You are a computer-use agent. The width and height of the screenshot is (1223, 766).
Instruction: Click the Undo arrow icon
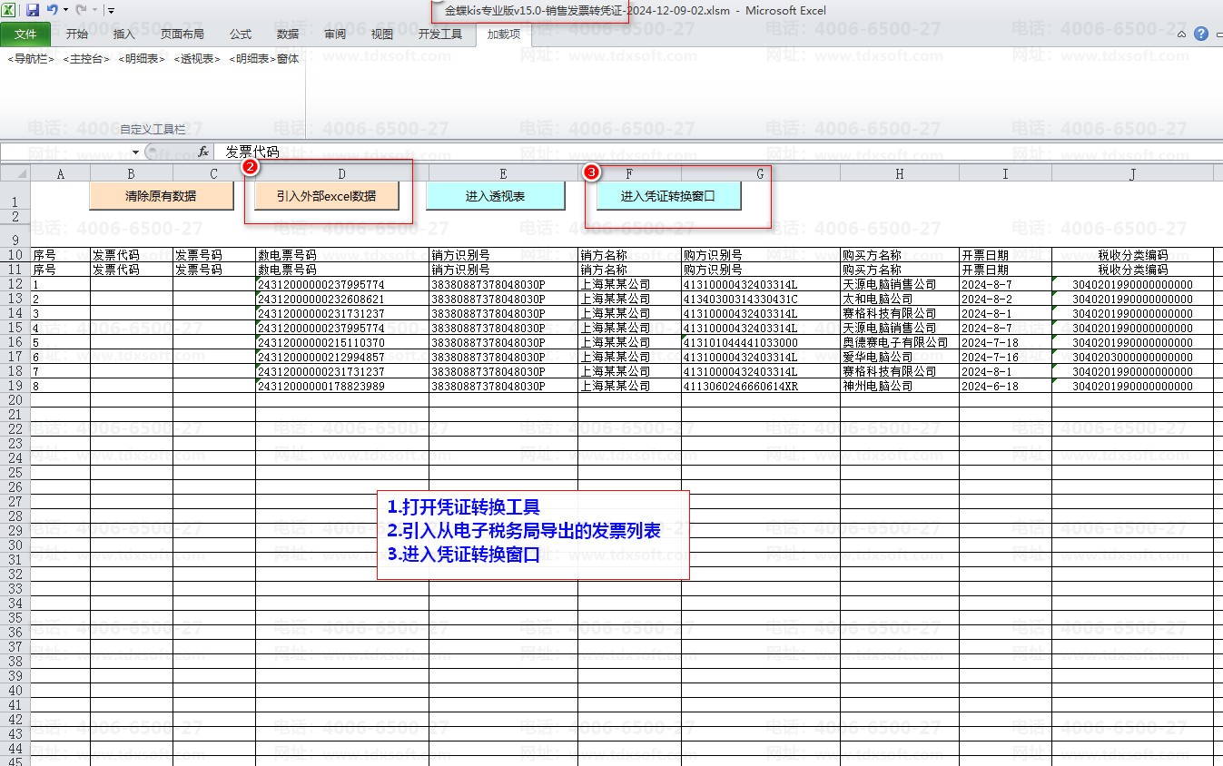(x=53, y=10)
